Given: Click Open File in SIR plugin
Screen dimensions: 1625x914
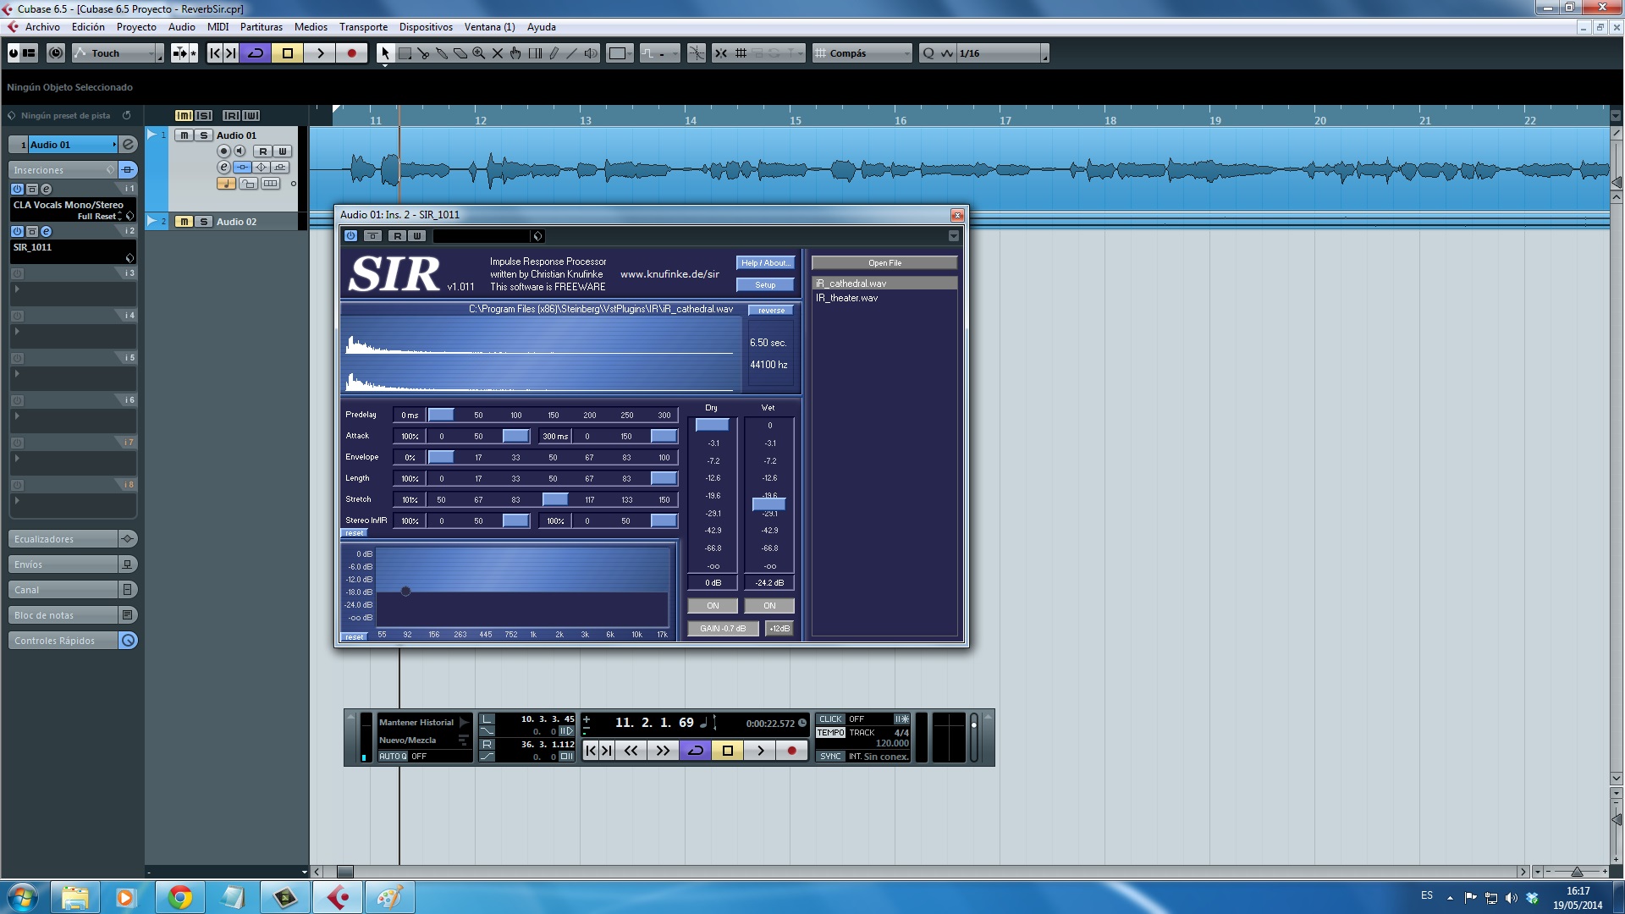Looking at the screenshot, I should pyautogui.click(x=884, y=263).
